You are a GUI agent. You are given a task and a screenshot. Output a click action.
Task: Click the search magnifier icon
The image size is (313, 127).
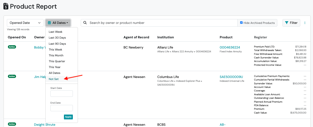coord(85,23)
